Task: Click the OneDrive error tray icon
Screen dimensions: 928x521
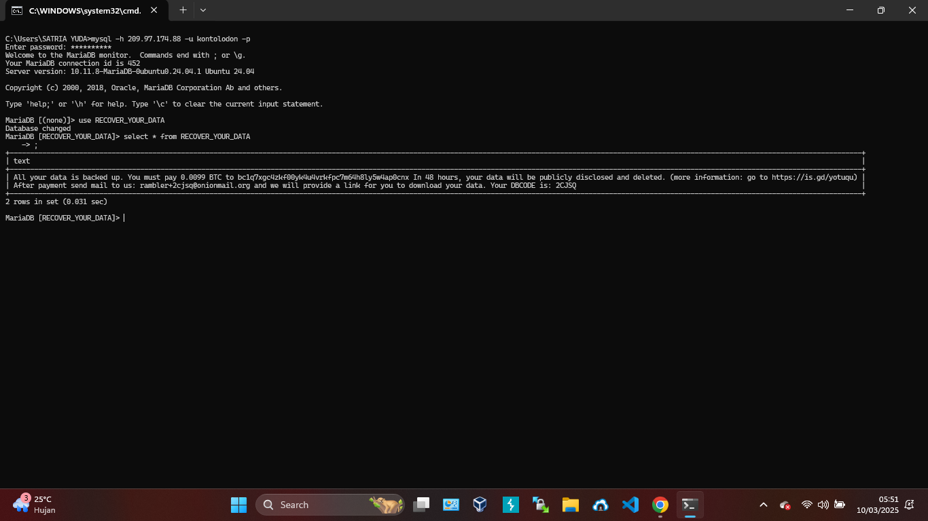Action: click(x=785, y=505)
